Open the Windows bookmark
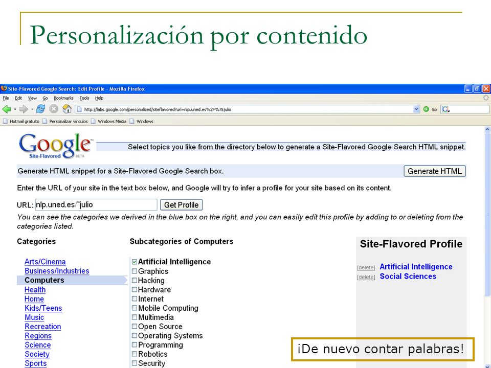This screenshot has height=368, width=491. (x=141, y=121)
